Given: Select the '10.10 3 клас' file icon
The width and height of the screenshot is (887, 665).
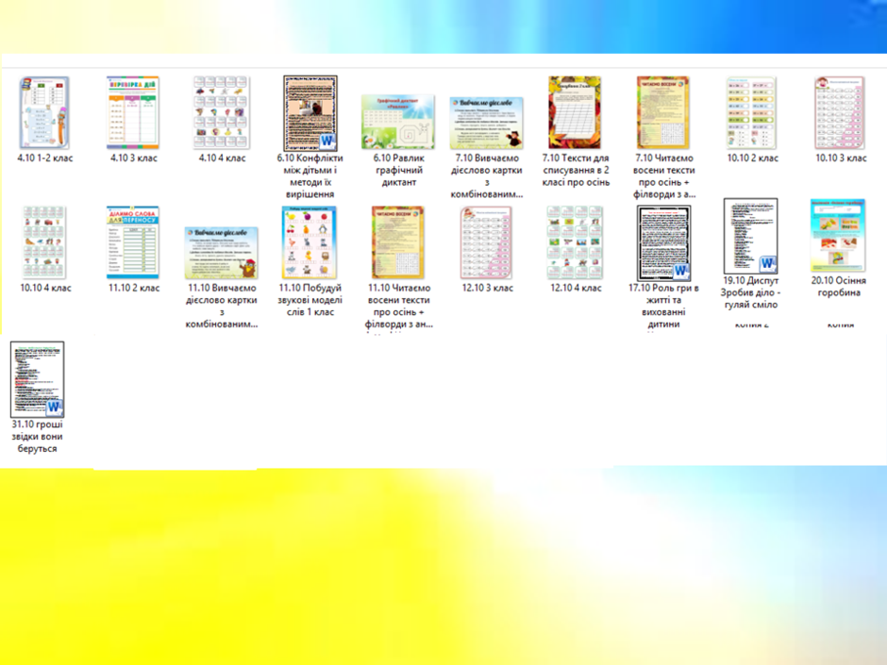Looking at the screenshot, I should (x=840, y=112).
